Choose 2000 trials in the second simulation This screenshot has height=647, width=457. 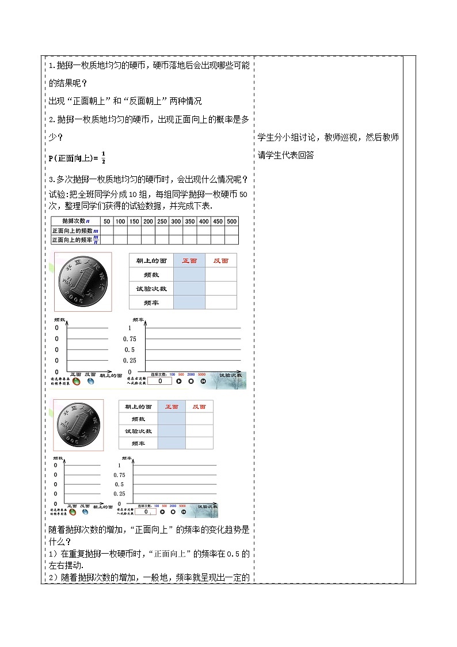coord(173,505)
